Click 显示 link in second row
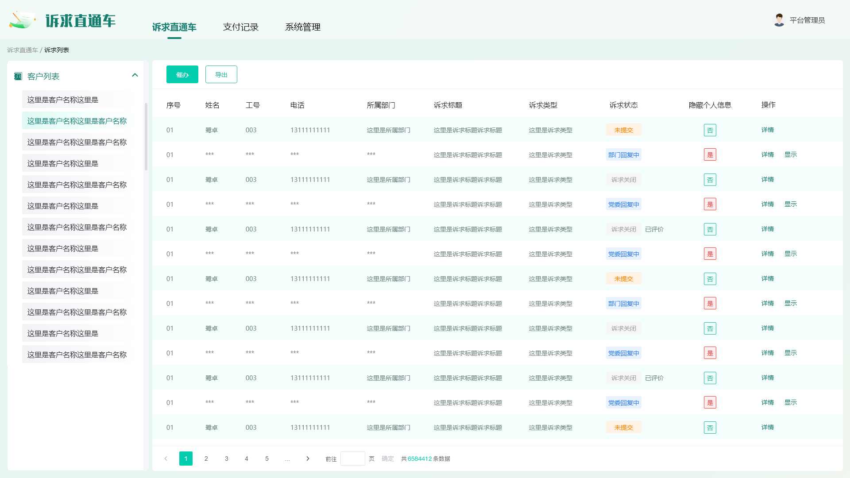The image size is (850, 478). [x=790, y=154]
